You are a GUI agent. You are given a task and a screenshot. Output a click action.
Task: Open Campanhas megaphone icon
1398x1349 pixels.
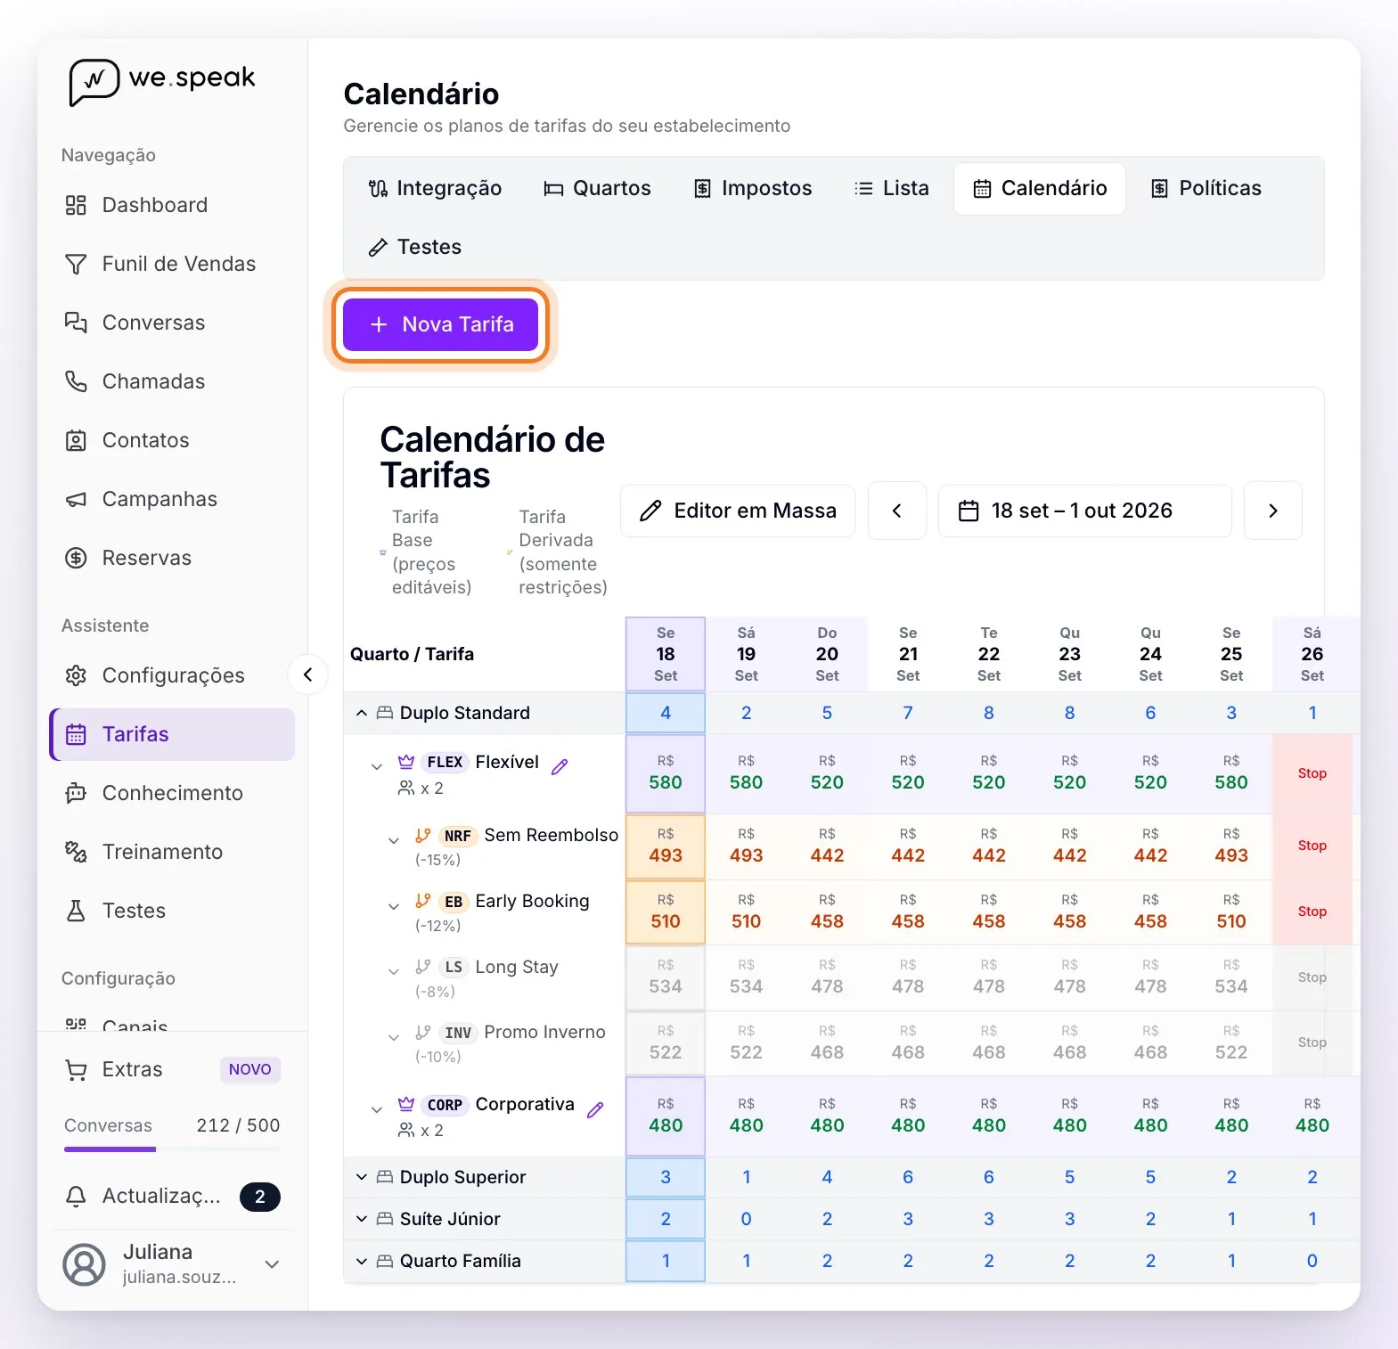(76, 499)
